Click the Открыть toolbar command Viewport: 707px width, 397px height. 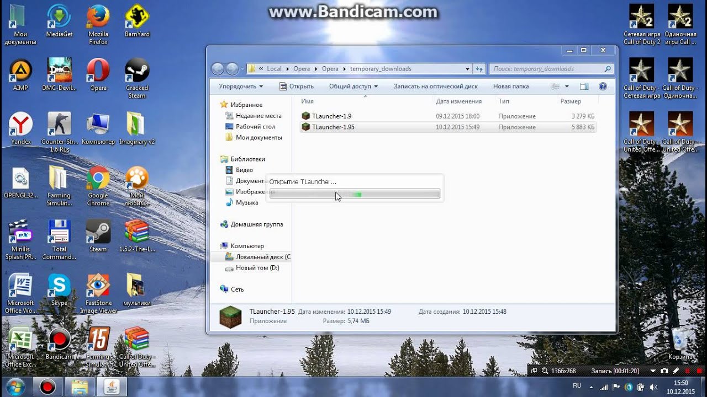pos(297,87)
